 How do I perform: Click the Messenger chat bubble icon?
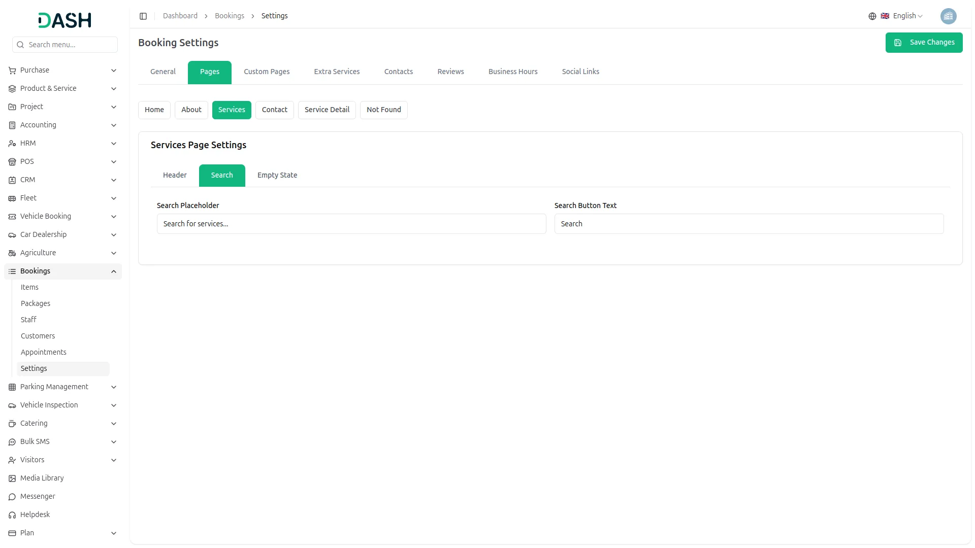point(12,497)
